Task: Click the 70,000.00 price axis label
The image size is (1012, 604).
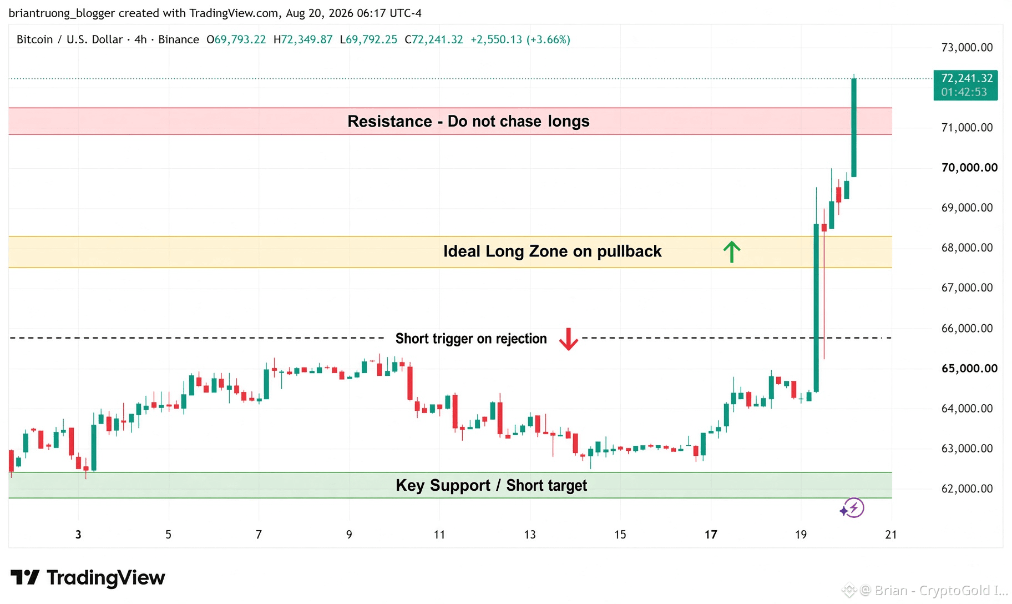Action: tap(969, 168)
